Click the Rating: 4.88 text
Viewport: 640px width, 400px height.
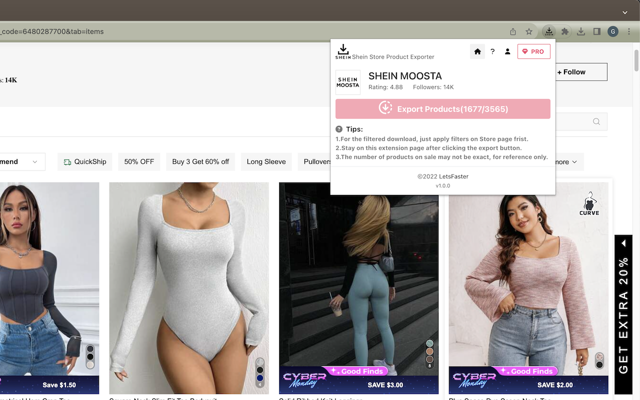tap(385, 87)
